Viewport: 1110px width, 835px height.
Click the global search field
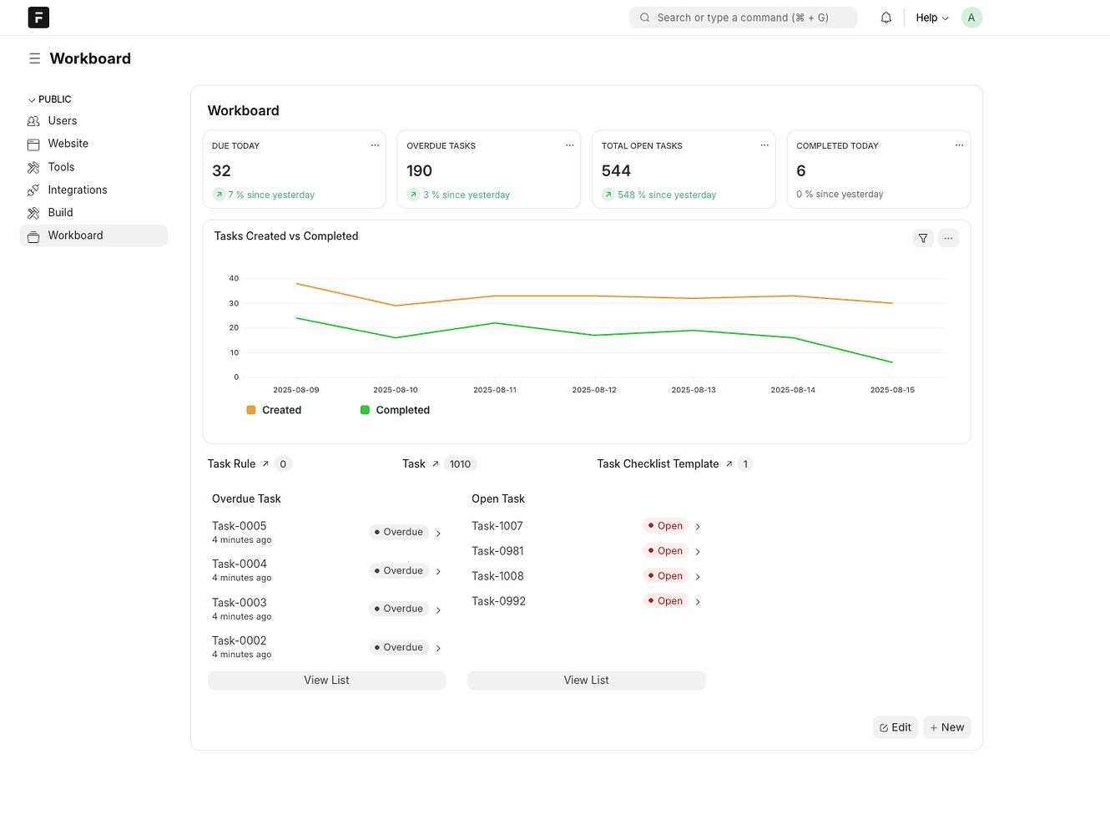(x=743, y=17)
